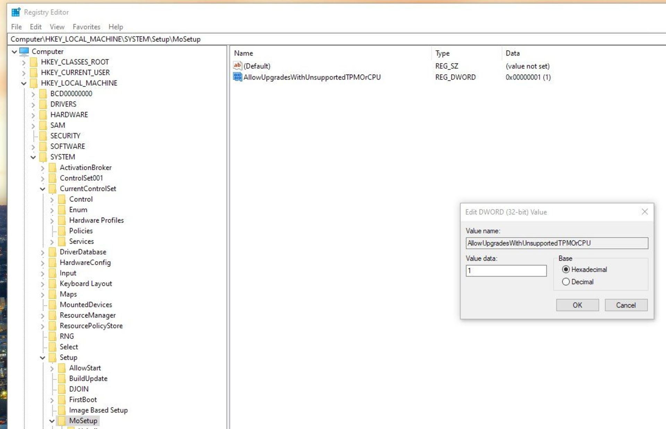
Task: Expand the HKEY_CURRENT_USER node arrow
Action: (x=24, y=73)
